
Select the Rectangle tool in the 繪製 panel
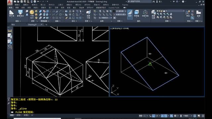(x=57, y=18)
